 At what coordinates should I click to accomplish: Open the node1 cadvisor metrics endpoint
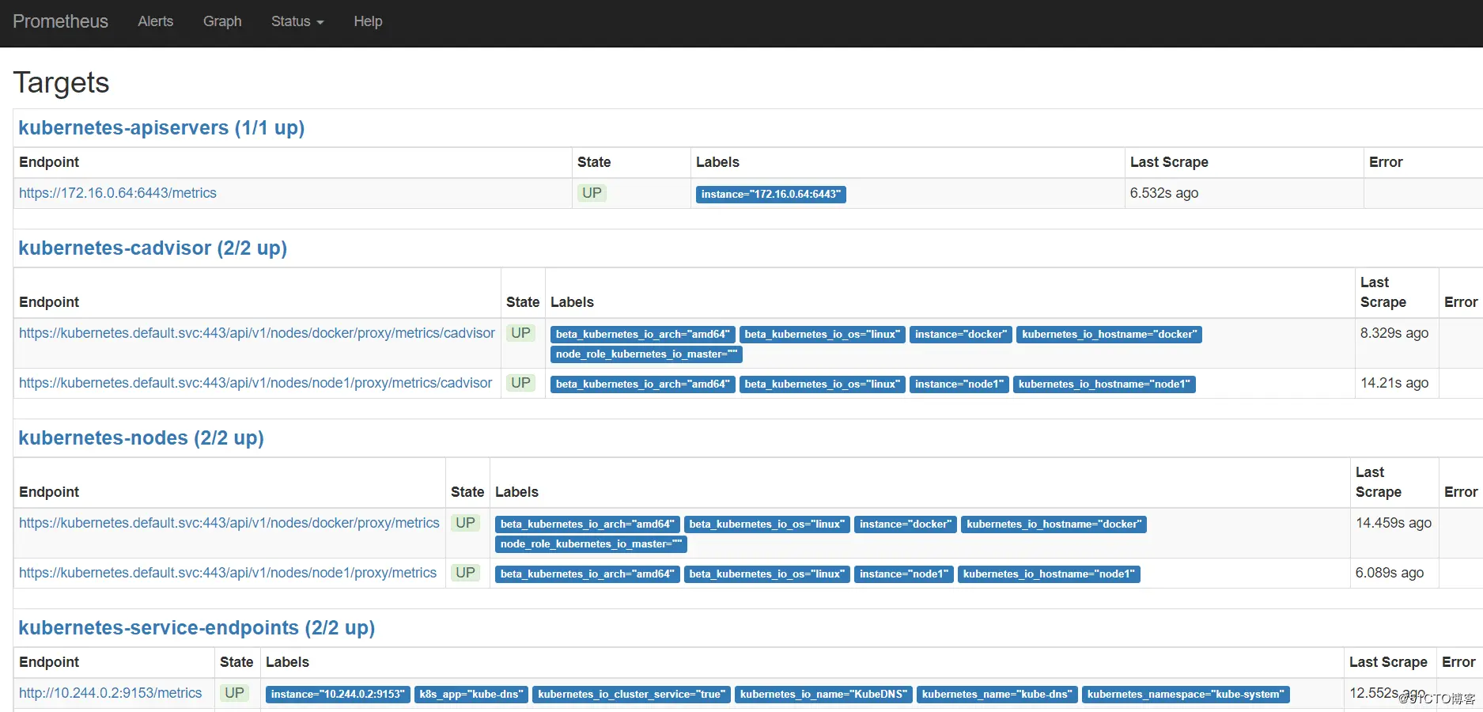(x=255, y=383)
